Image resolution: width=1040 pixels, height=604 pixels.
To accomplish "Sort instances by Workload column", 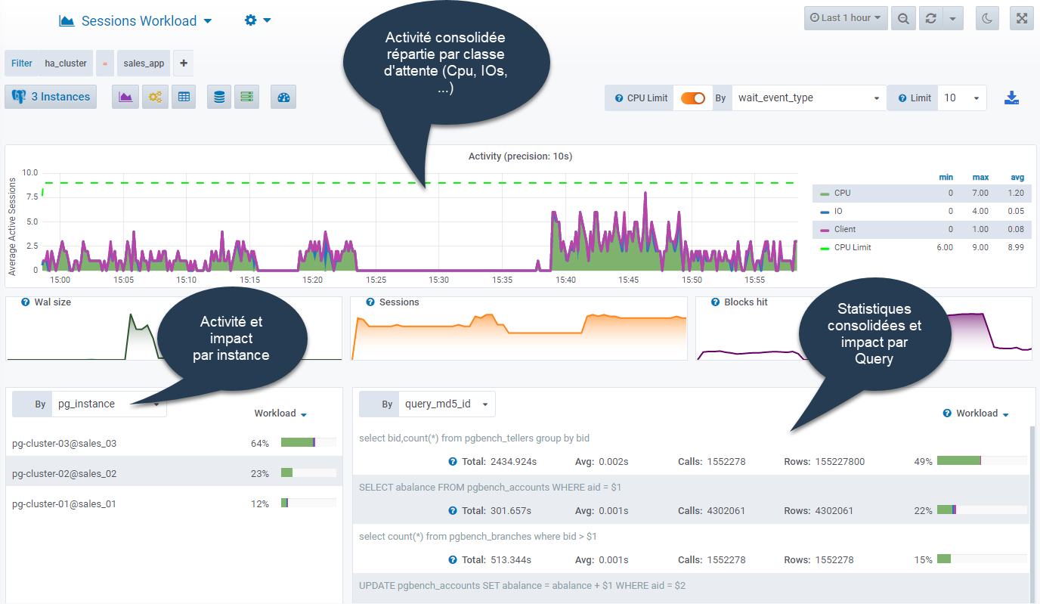I will (x=280, y=414).
